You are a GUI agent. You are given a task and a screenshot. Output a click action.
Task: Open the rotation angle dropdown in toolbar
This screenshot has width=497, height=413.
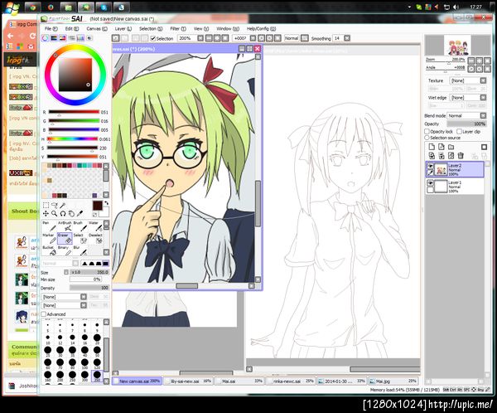point(253,38)
